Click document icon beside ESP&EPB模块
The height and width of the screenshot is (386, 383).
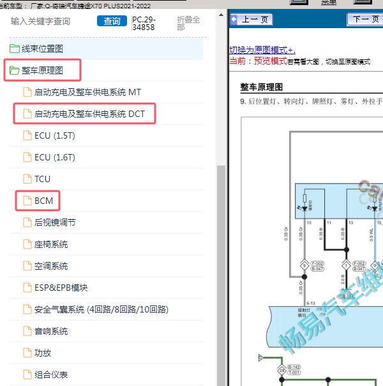[27, 288]
